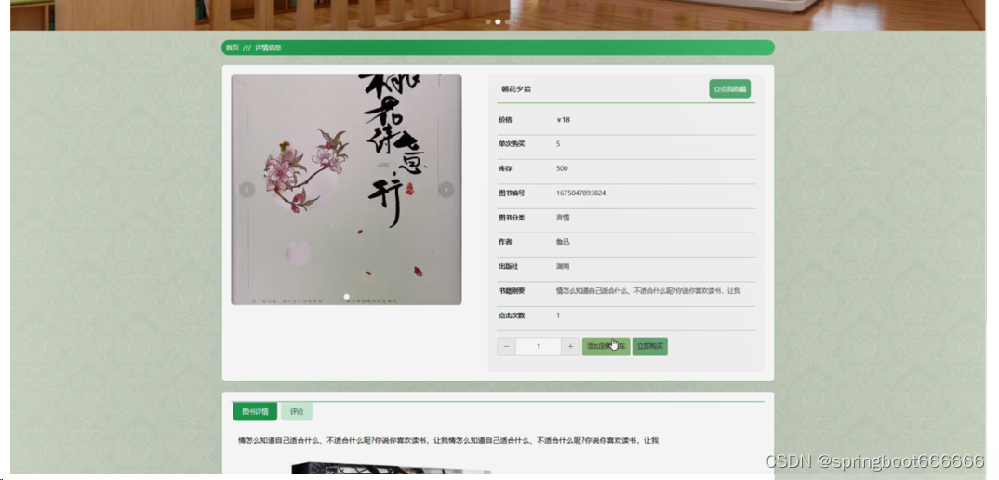Show next book cover with right arrow
Image resolution: width=999 pixels, height=480 pixels.
coord(446,190)
